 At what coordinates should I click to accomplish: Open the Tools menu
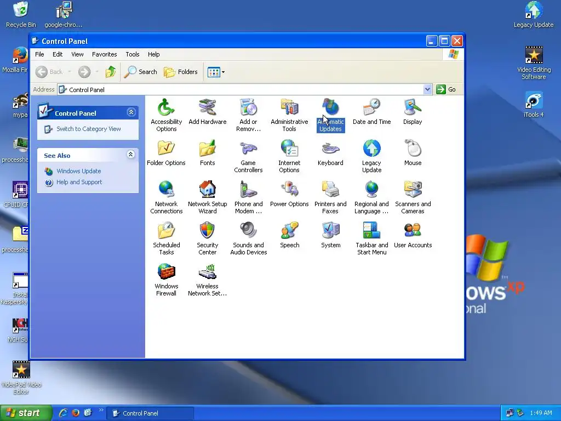click(133, 54)
